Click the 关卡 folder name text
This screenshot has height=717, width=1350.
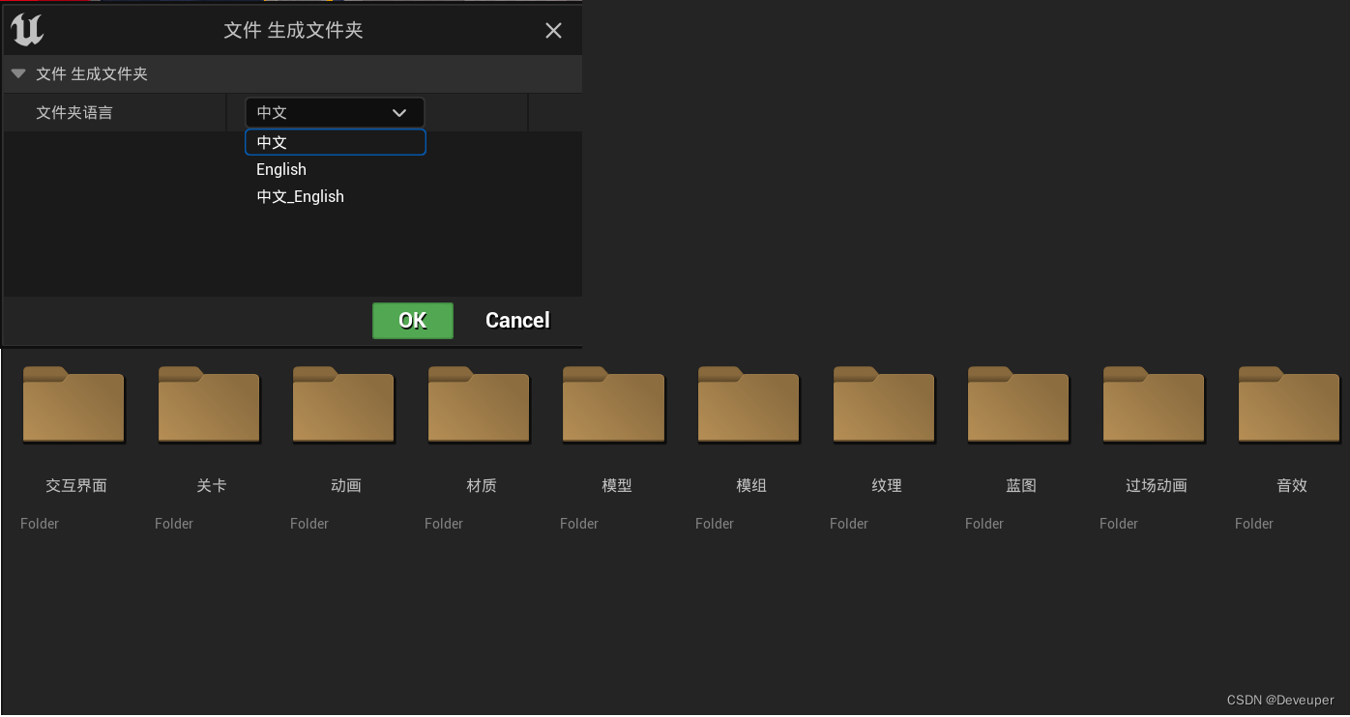click(x=212, y=486)
